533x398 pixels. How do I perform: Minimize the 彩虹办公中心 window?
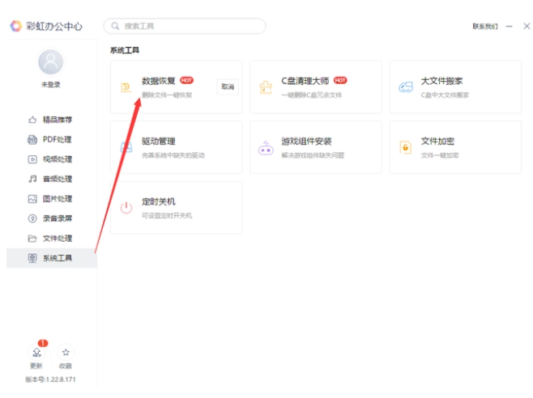click(510, 26)
